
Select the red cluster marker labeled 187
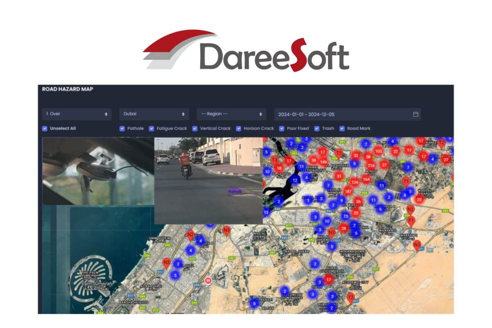(348, 191)
